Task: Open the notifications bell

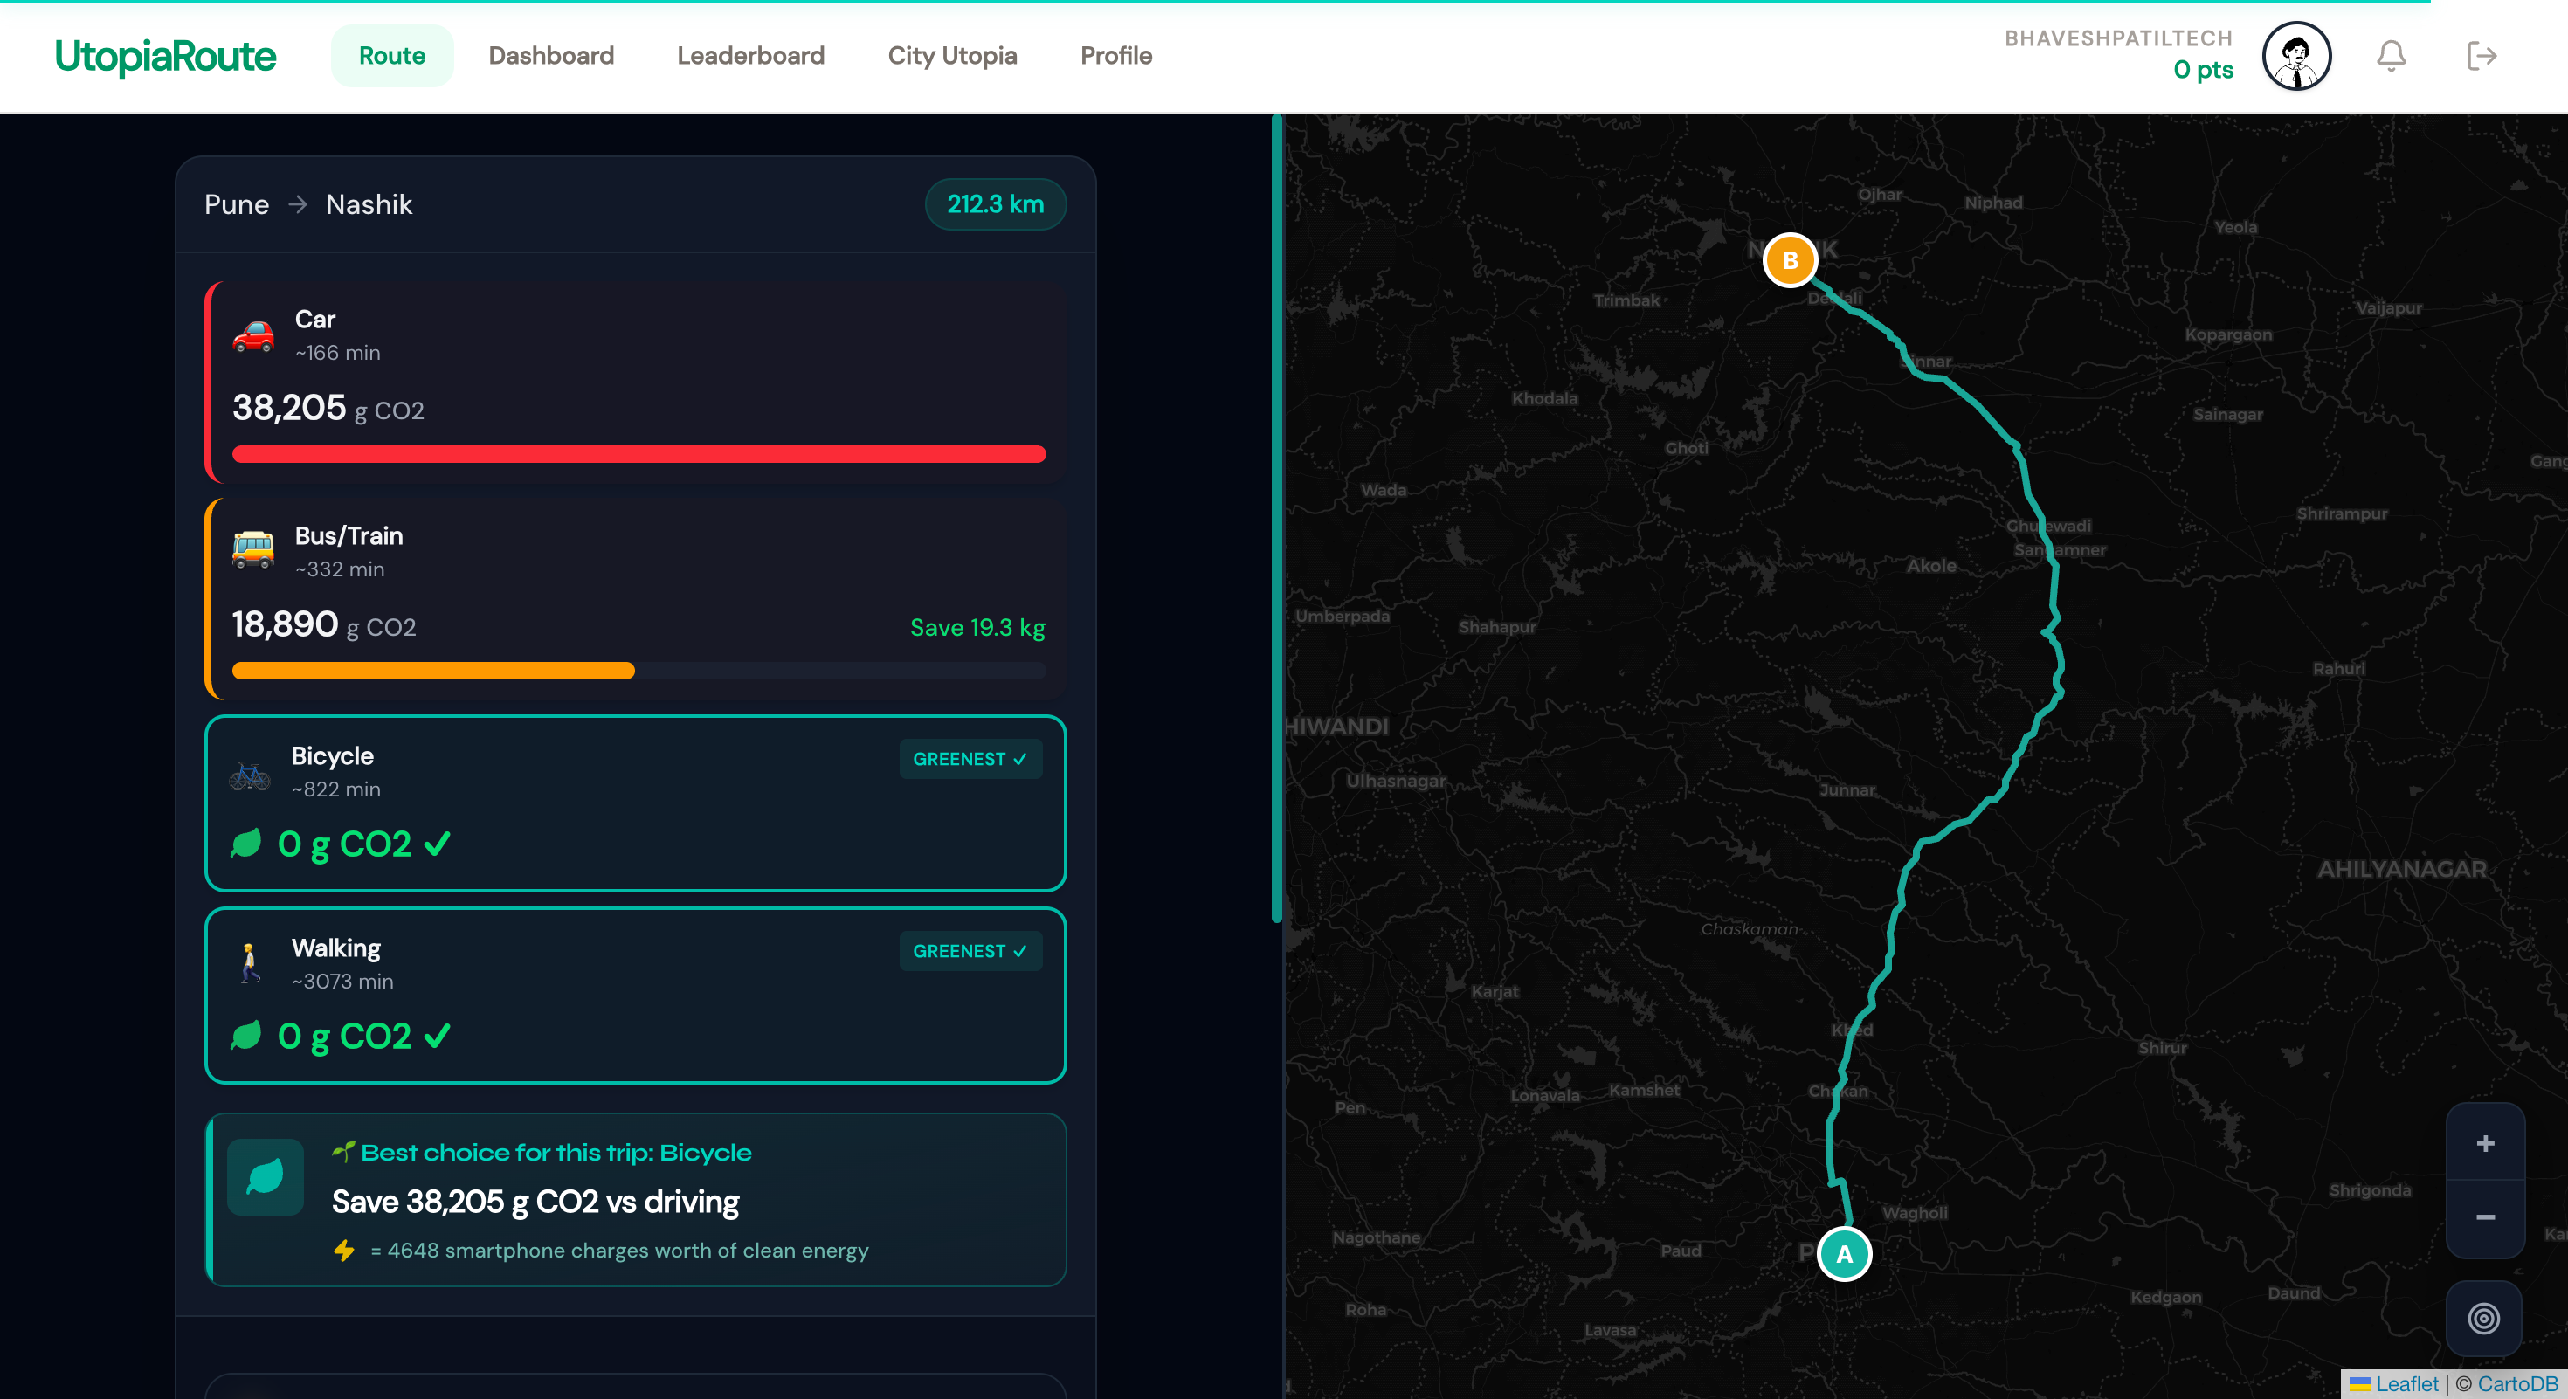Action: coord(2391,56)
